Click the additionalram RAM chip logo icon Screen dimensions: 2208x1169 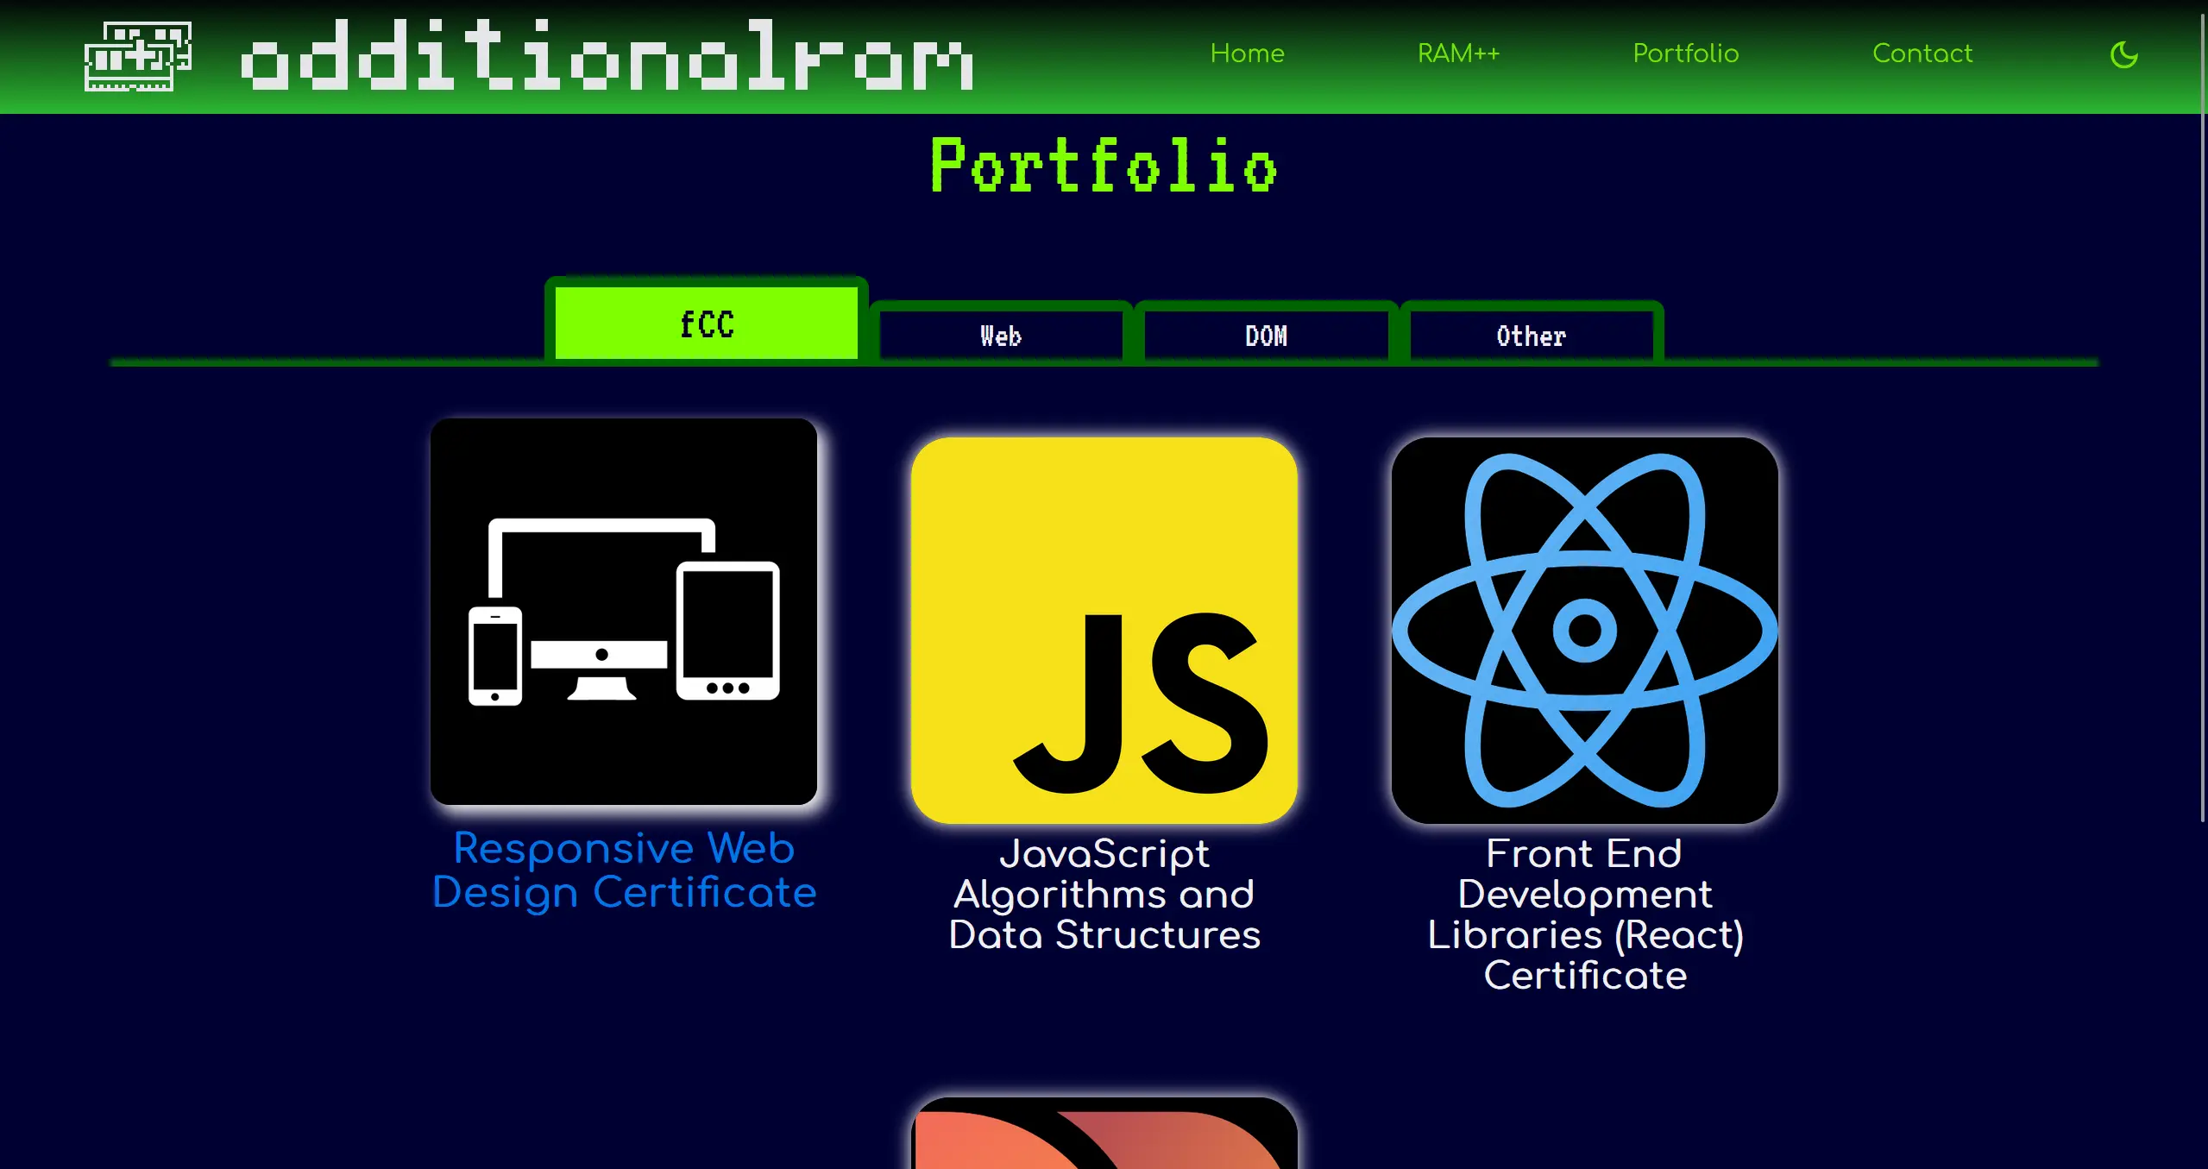click(138, 56)
